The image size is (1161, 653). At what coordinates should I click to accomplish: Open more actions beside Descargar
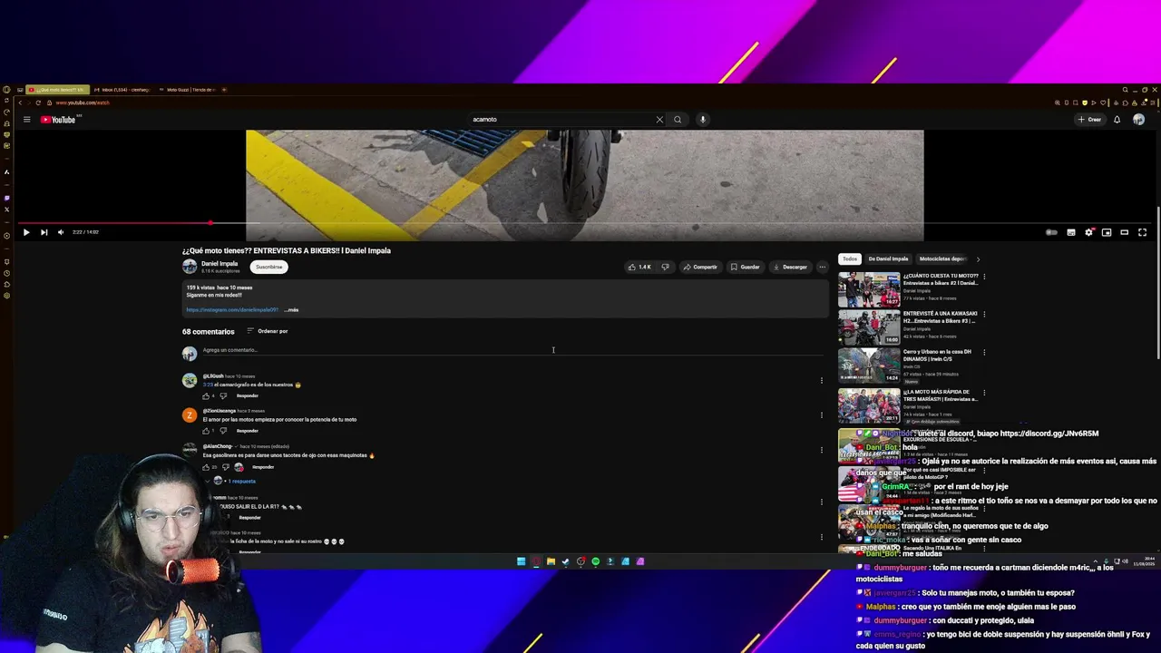822,267
